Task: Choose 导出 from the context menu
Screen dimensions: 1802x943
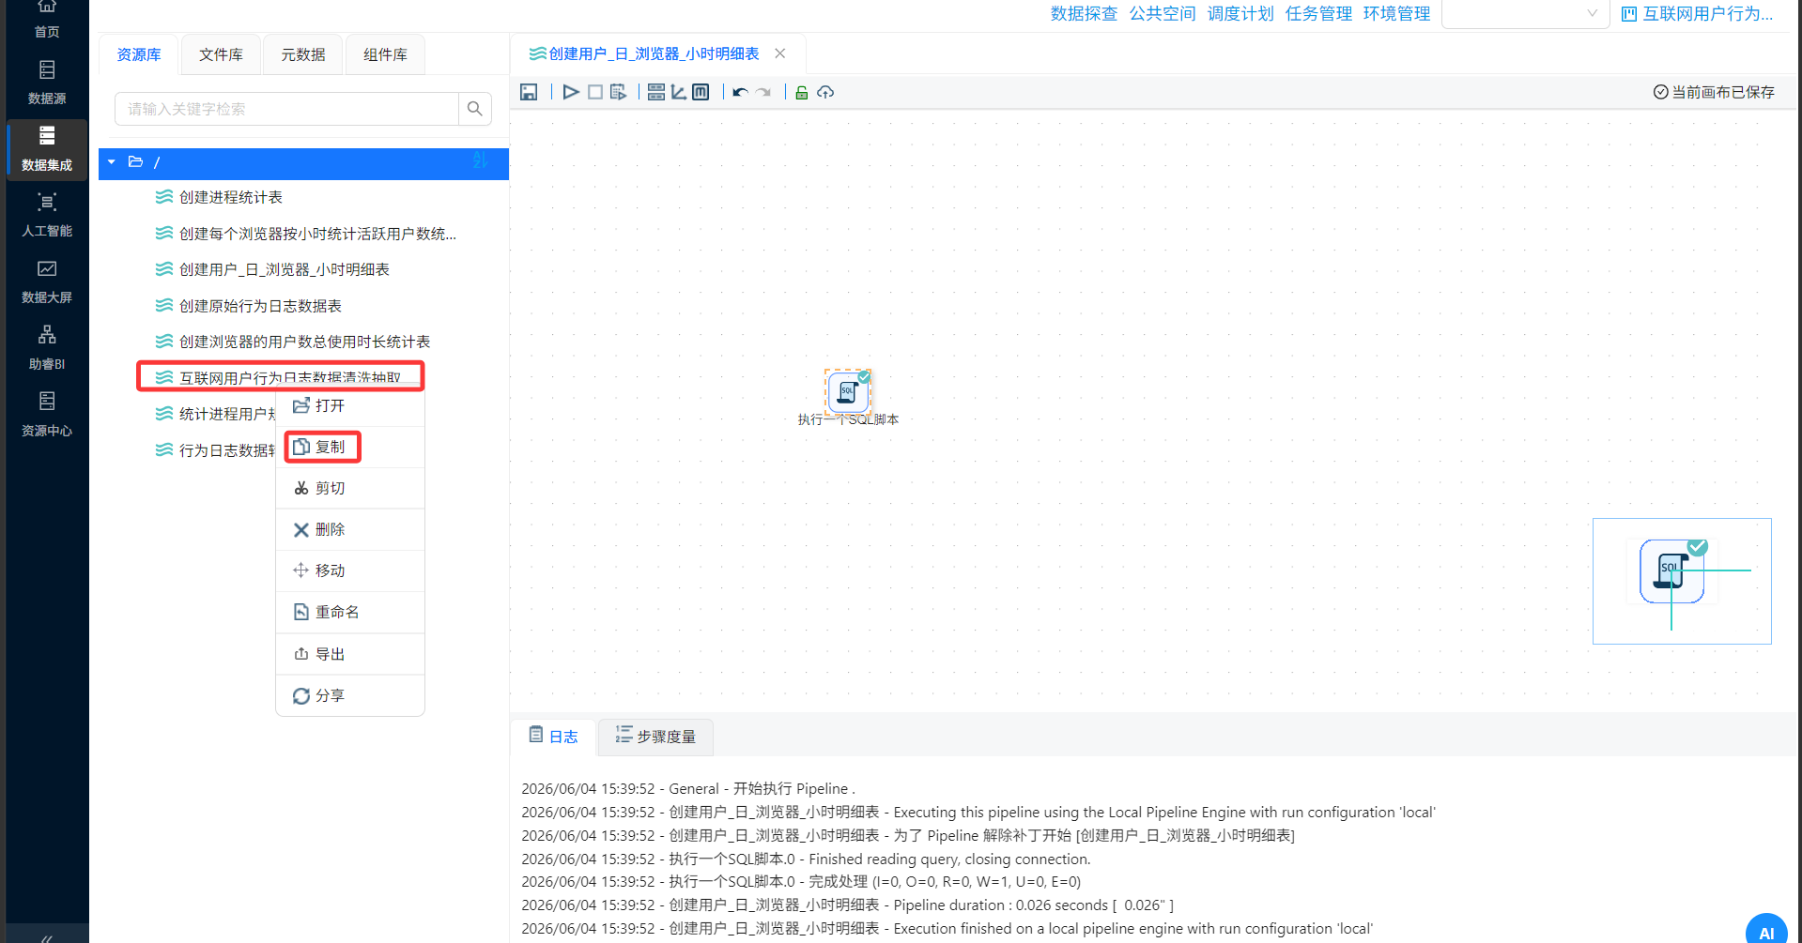Action: [350, 654]
